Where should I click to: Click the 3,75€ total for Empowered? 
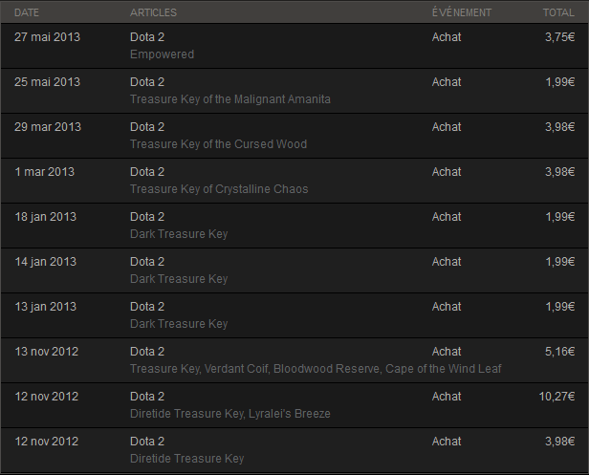(559, 37)
